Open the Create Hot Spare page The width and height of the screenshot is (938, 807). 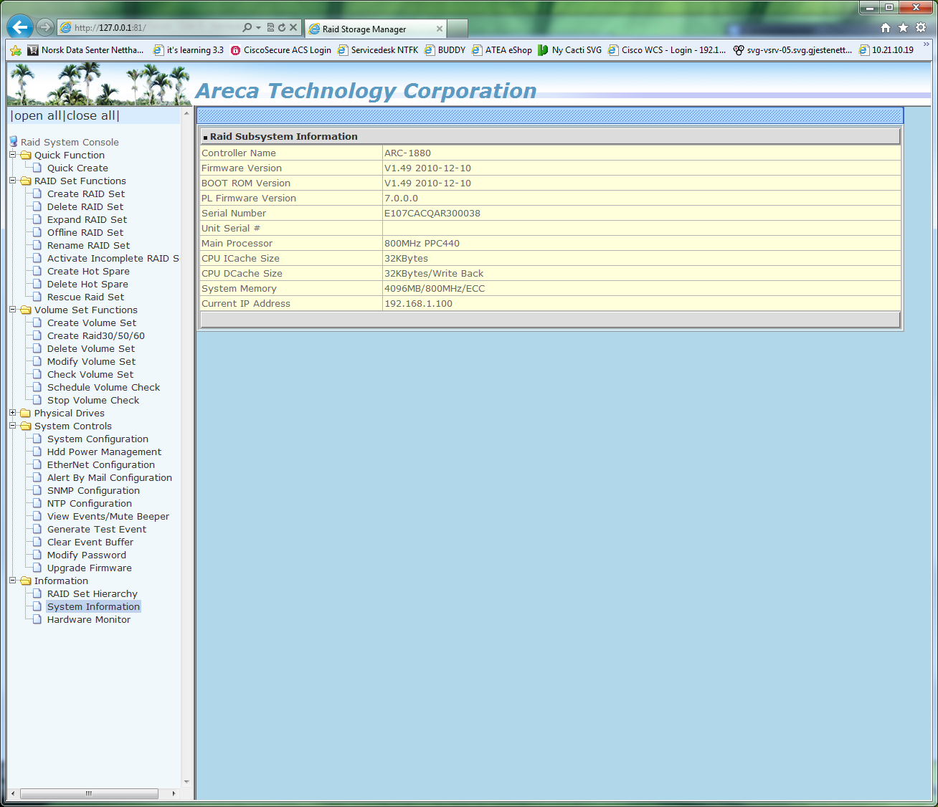point(88,271)
